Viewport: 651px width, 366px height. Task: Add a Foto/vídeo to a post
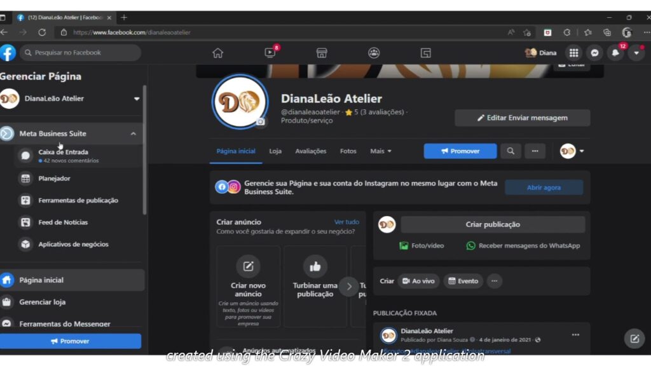(x=421, y=246)
